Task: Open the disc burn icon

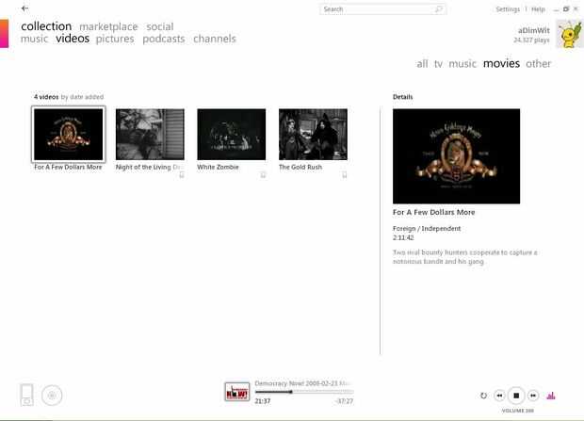Action: coord(52,396)
